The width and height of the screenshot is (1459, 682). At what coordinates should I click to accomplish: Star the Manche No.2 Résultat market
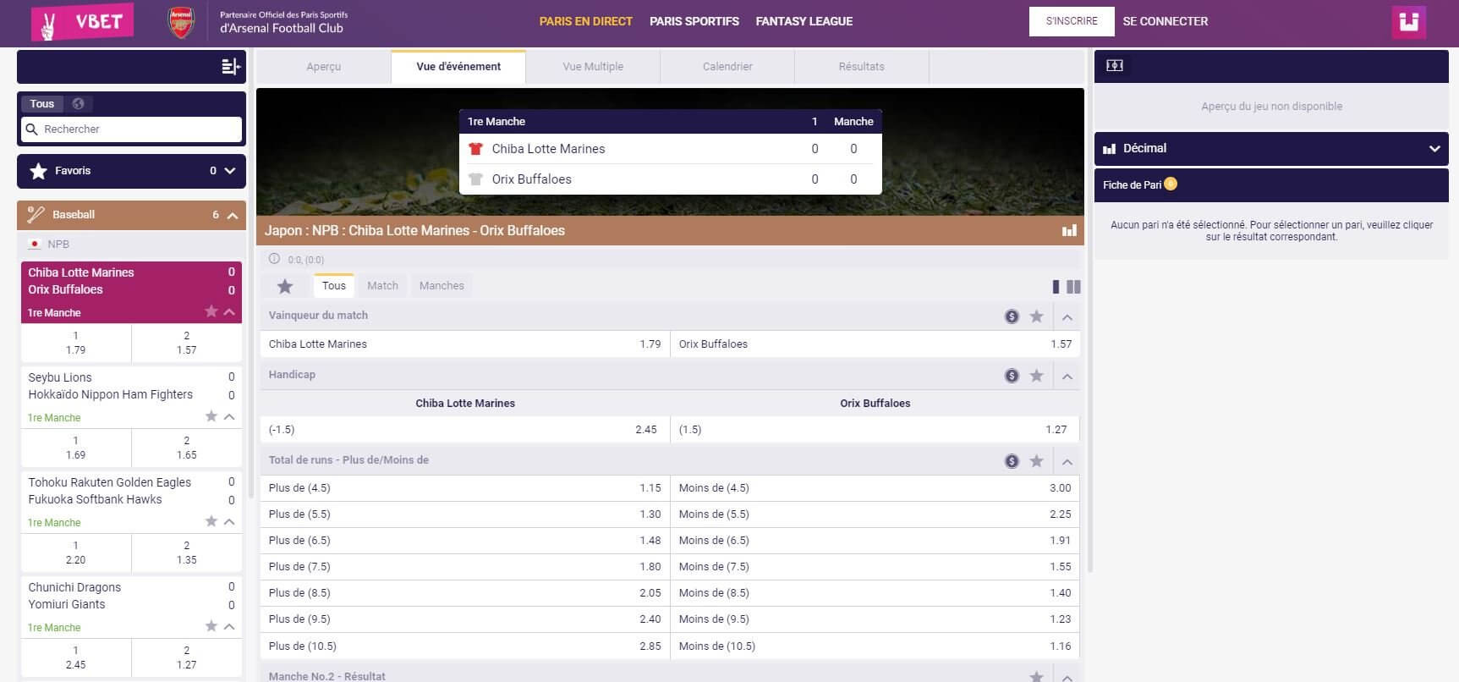pos(1036,676)
